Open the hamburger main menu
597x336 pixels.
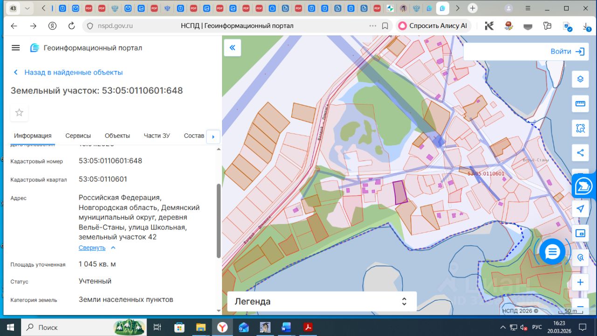tap(15, 48)
